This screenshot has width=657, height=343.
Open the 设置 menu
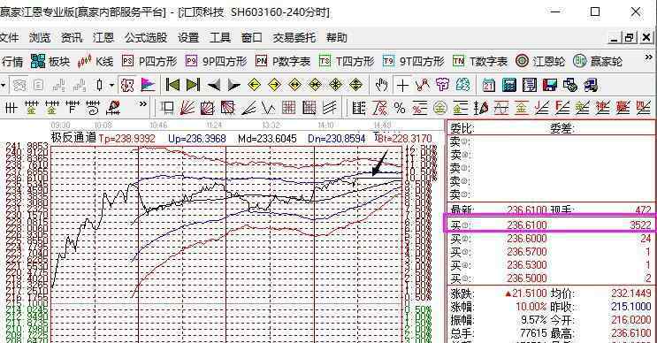pyautogui.click(x=188, y=38)
